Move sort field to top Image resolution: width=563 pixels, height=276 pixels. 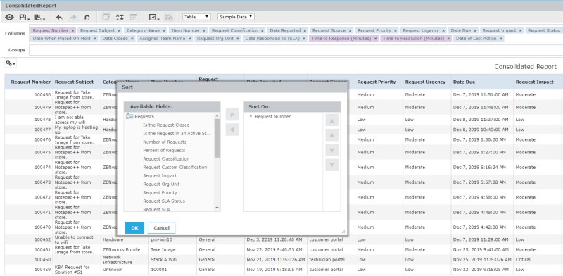point(331,120)
